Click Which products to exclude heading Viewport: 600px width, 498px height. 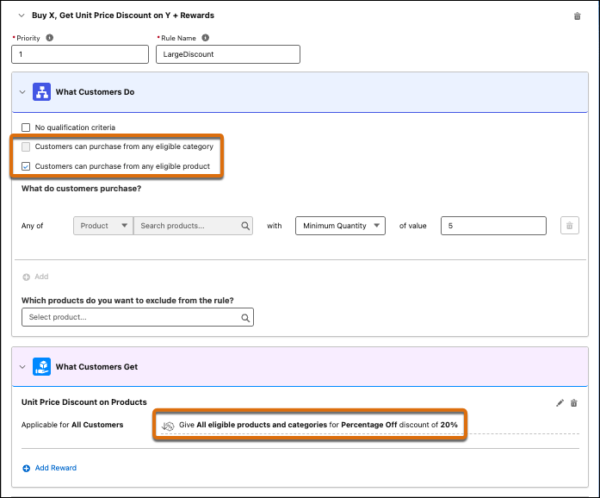point(127,301)
